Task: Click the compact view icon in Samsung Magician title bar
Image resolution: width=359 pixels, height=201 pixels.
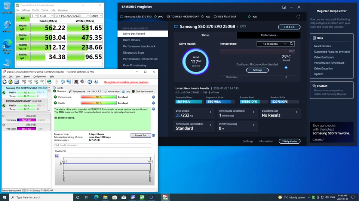Action: (x=284, y=7)
